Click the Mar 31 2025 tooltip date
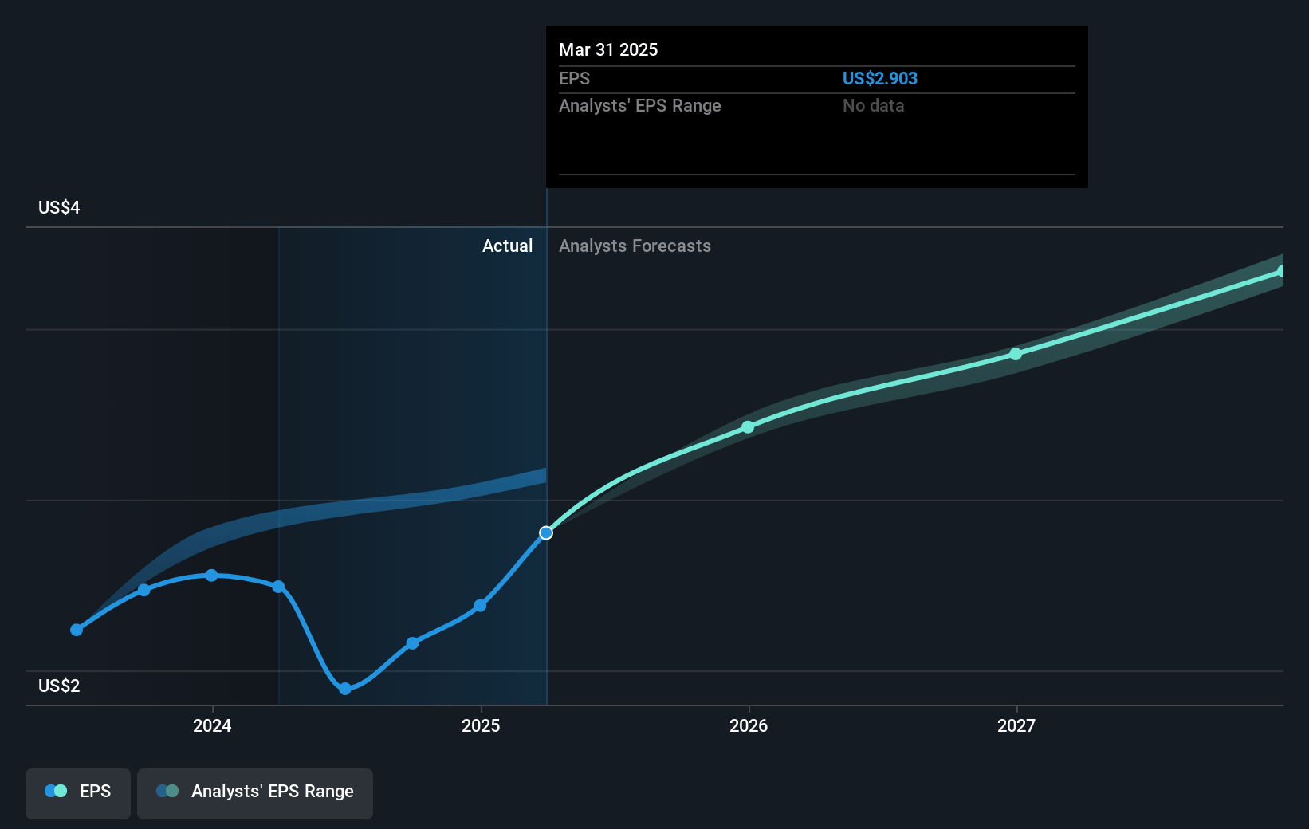Viewport: 1309px width, 829px height. (x=608, y=49)
